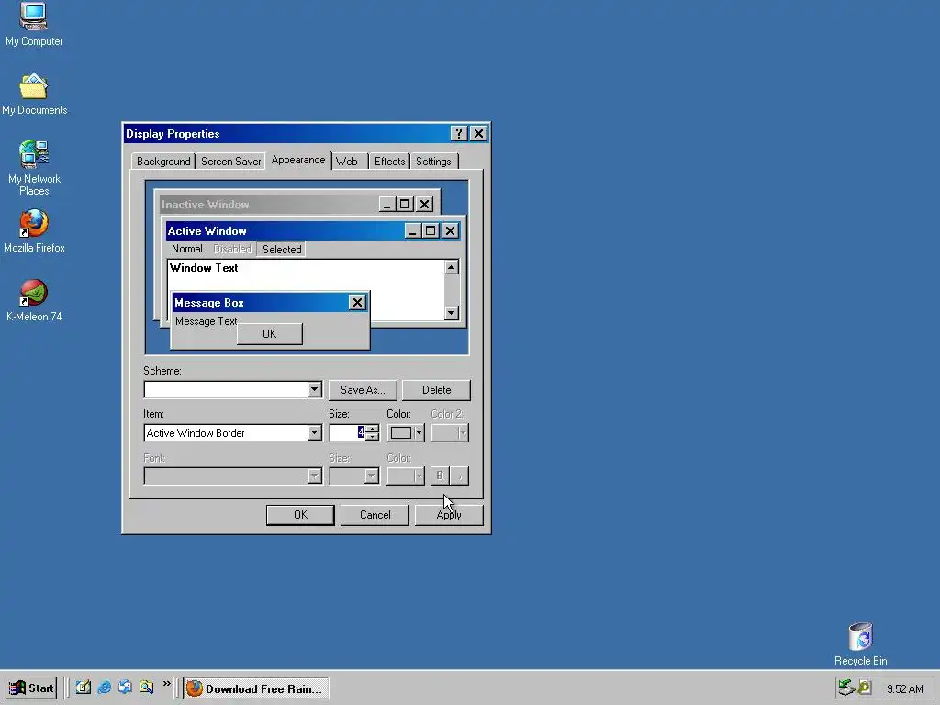Click the disabled Color 2 swatch
940x705 pixels.
coord(450,433)
